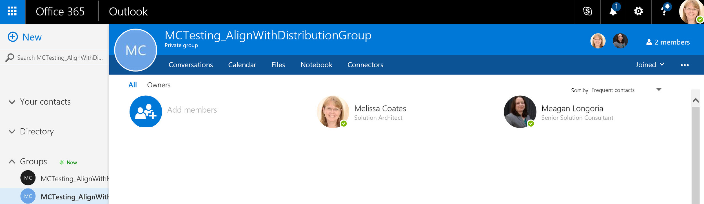Click the MCTesting_AlignWithDistributionGroup heading
The image size is (704, 204).
click(268, 35)
